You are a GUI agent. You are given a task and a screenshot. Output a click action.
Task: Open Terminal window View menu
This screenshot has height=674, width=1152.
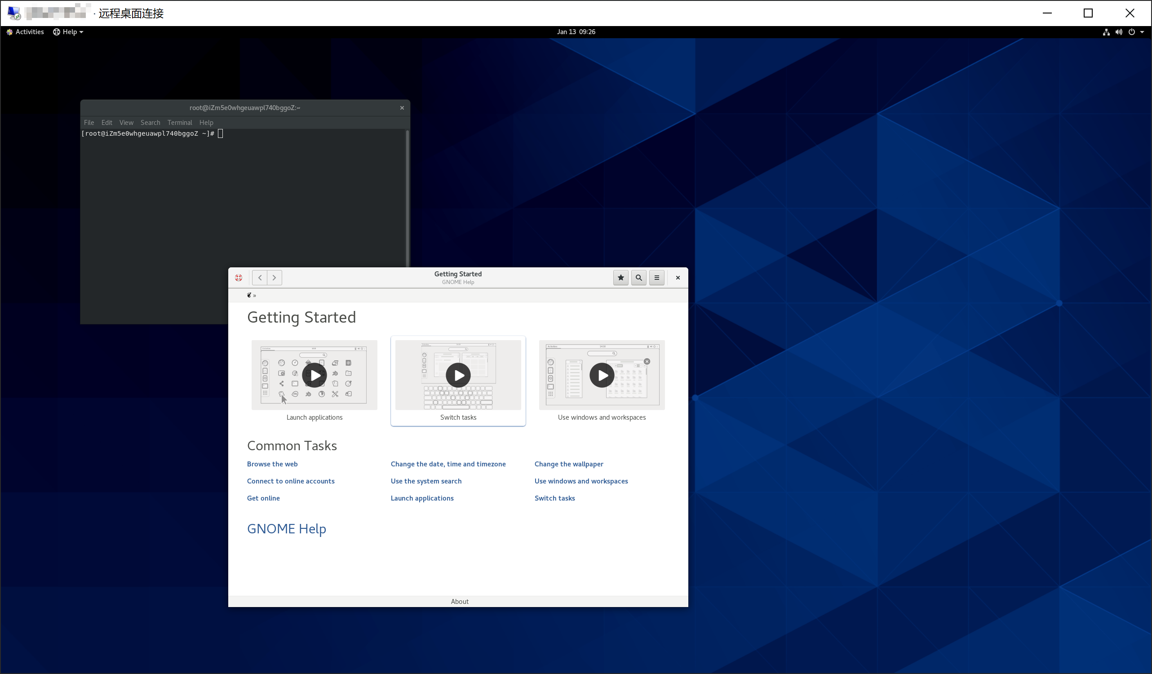coord(126,123)
